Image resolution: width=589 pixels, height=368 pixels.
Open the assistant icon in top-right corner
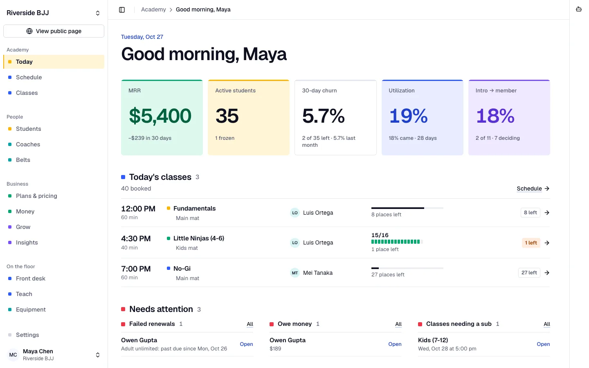(x=579, y=9)
